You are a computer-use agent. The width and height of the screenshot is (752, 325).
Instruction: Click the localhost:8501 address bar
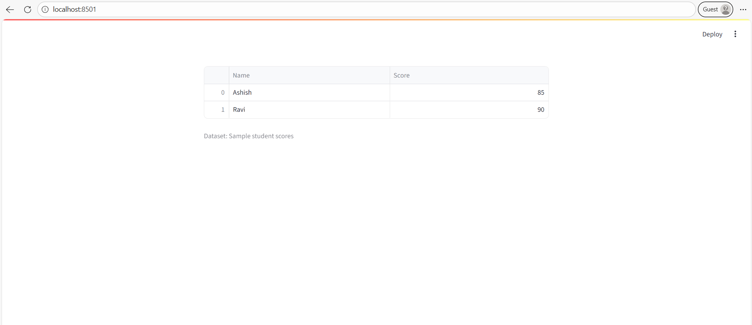tap(353, 9)
